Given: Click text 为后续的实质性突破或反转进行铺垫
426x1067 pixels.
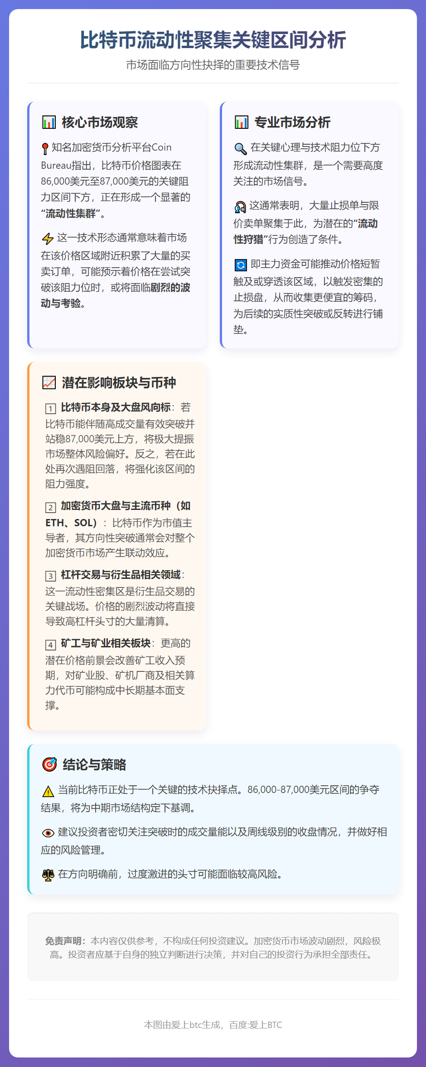Looking at the screenshot, I should click(308, 322).
